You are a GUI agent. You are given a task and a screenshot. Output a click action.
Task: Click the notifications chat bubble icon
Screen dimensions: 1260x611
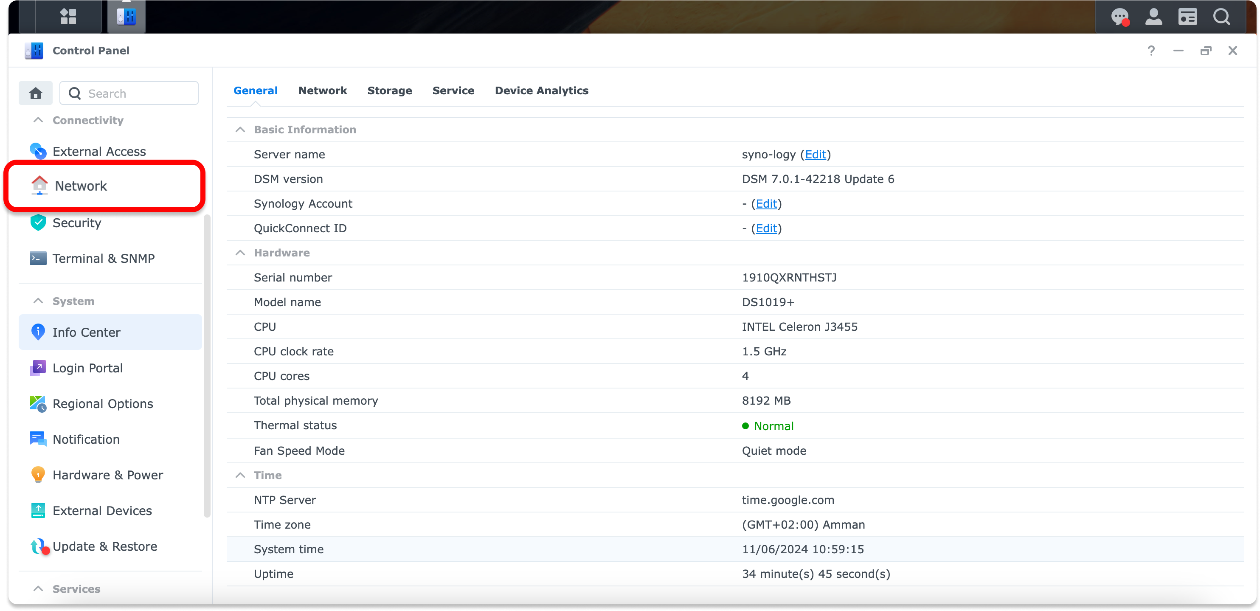(x=1119, y=17)
